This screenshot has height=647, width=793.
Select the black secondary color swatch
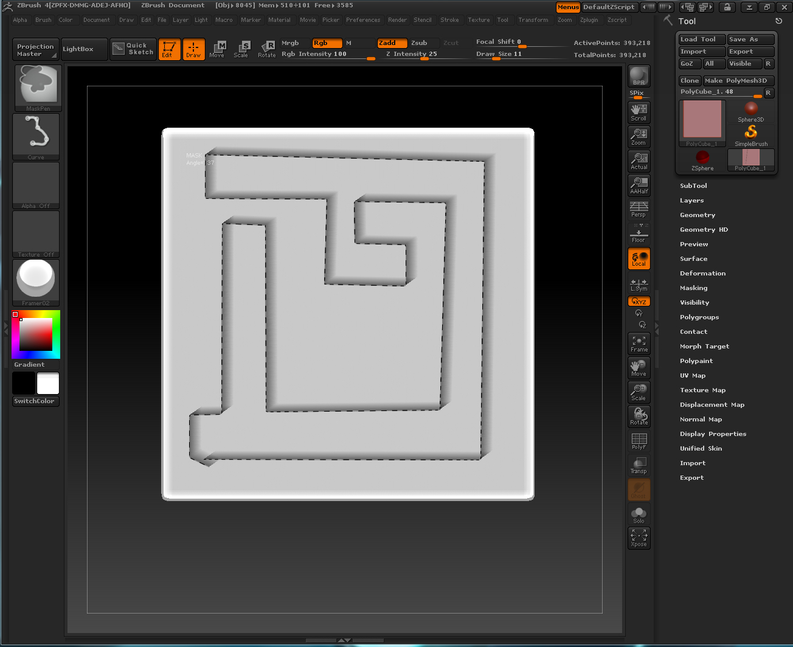pyautogui.click(x=24, y=384)
